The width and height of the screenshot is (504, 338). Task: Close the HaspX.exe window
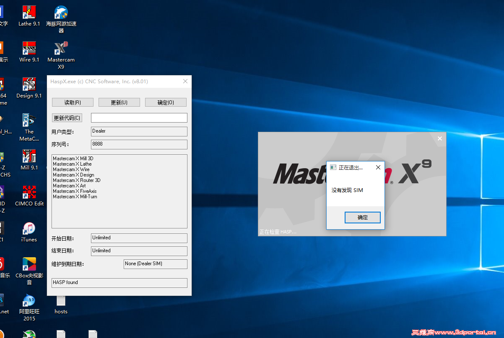[185, 81]
